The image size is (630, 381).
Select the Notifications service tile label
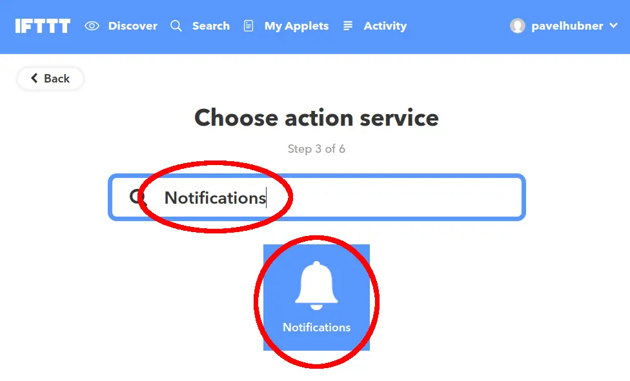(x=316, y=327)
